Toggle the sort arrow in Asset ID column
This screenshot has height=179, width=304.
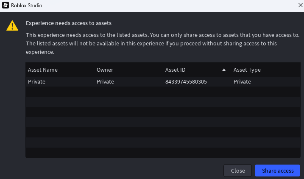pyautogui.click(x=224, y=70)
